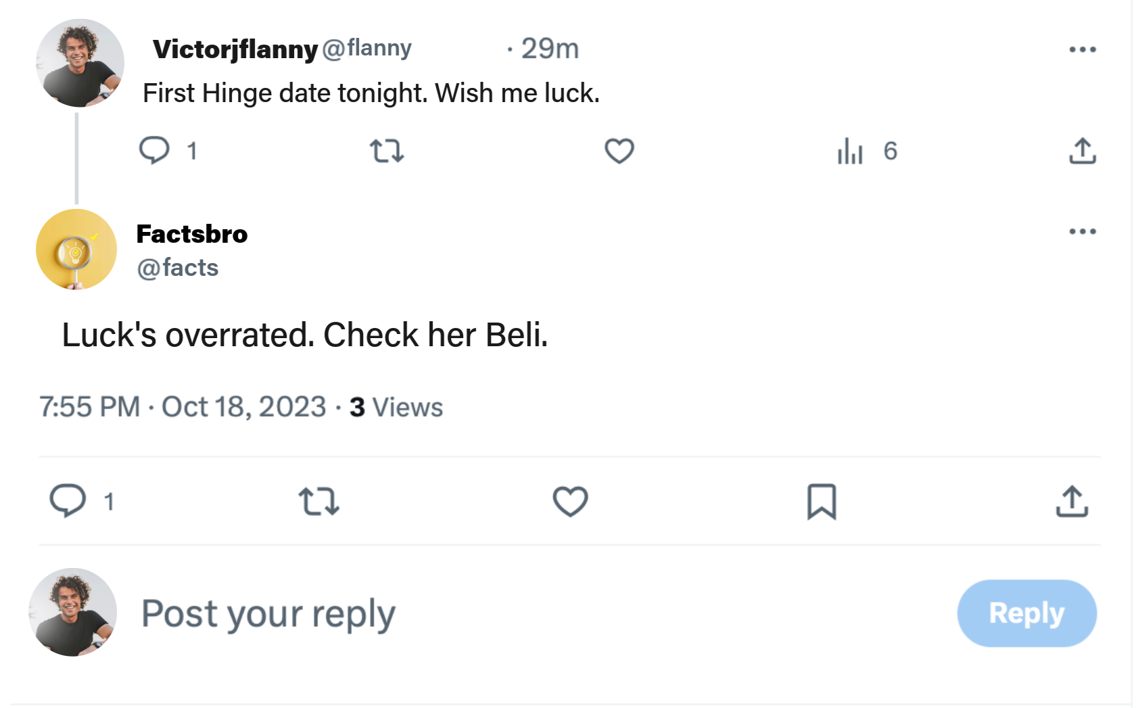The width and height of the screenshot is (1138, 708).
Task: Like the First Hinge date tweet
Action: click(619, 151)
